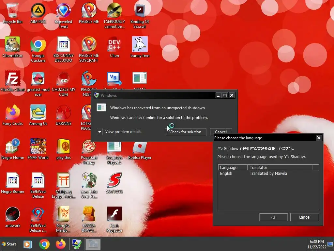Screen dimensions: 334x251
Task: Click 'Translated by Marvilla' cell
Action: point(268,173)
